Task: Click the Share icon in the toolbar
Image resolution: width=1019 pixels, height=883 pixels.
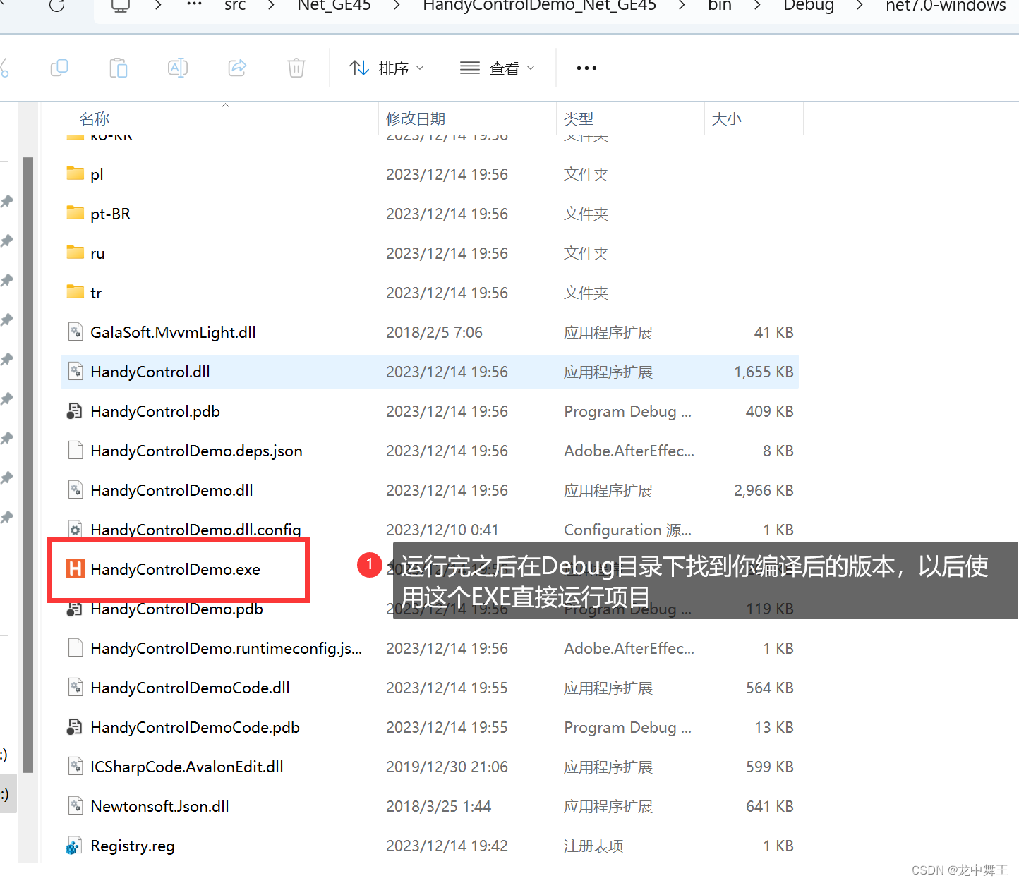Action: 237,68
